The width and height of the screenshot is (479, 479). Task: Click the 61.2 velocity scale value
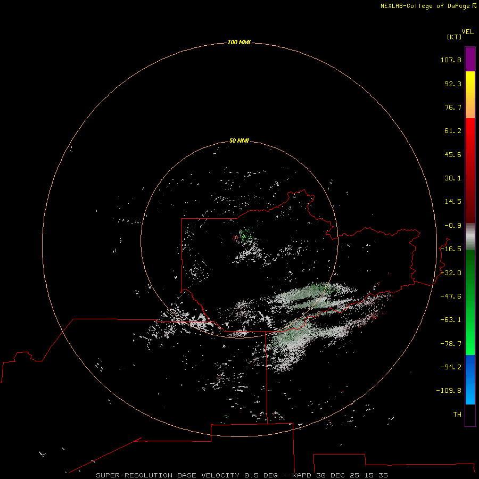[x=453, y=131]
